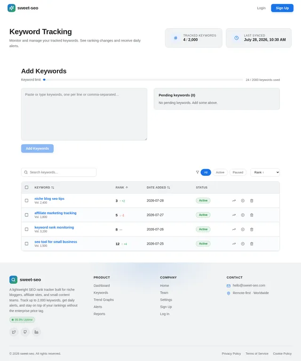
Task: Pause tracking for seo tool for small business
Action: (243, 244)
